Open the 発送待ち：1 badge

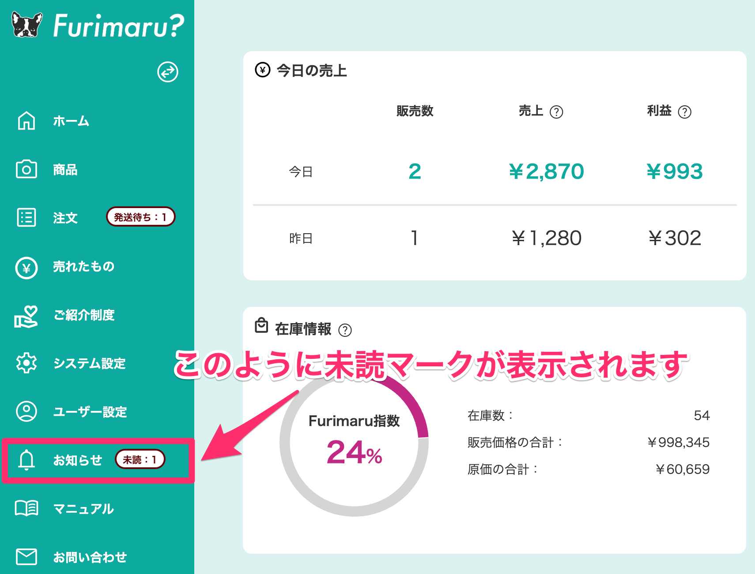coord(140,217)
